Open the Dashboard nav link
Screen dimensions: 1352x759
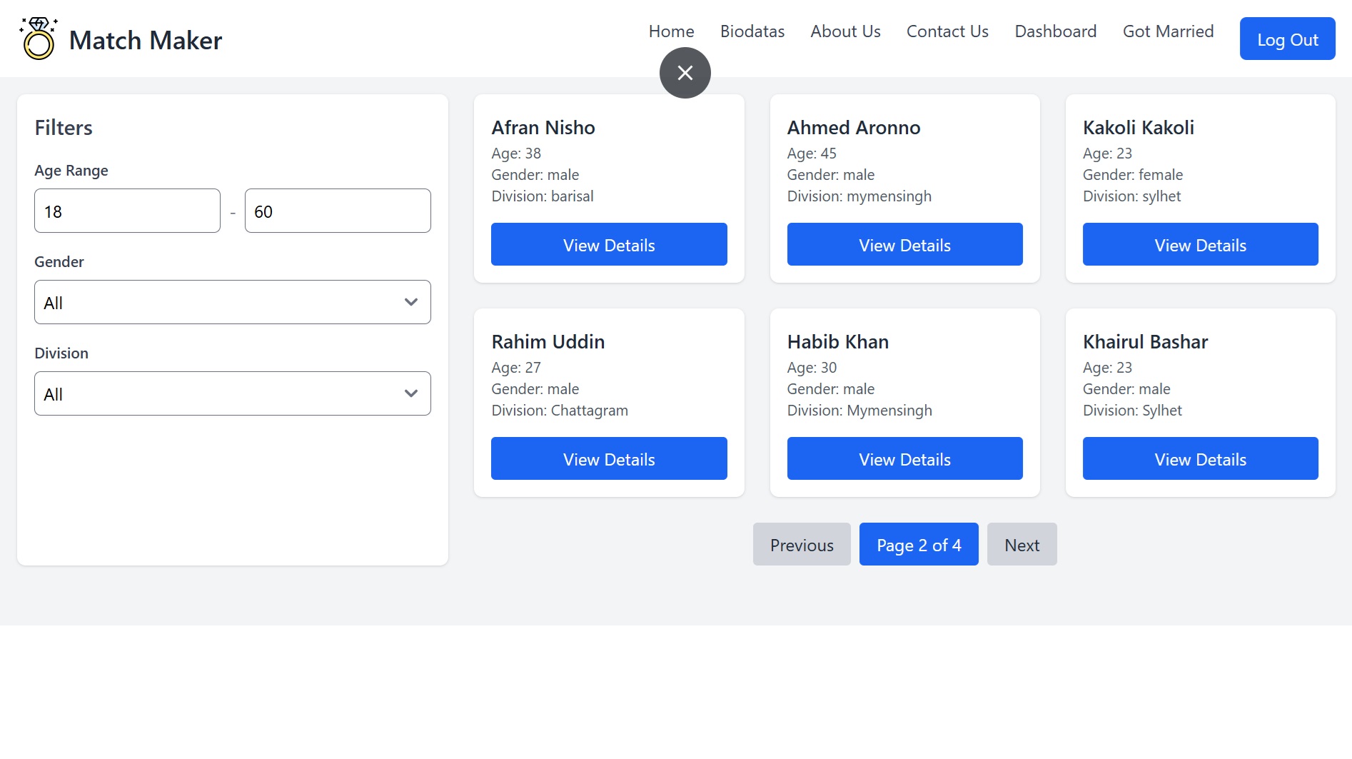[1055, 31]
